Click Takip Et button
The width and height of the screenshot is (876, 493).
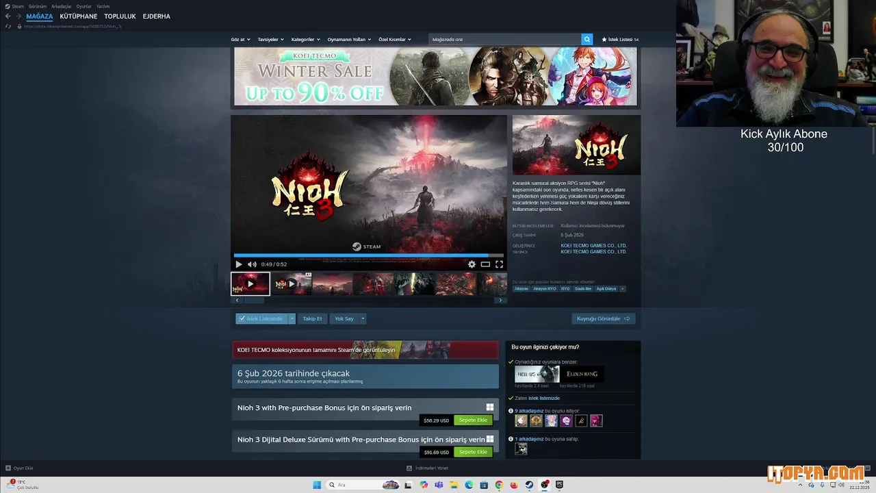pyautogui.click(x=312, y=318)
